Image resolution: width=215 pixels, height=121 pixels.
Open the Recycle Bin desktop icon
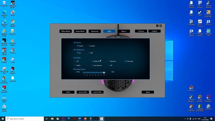pyautogui.click(x=4, y=4)
